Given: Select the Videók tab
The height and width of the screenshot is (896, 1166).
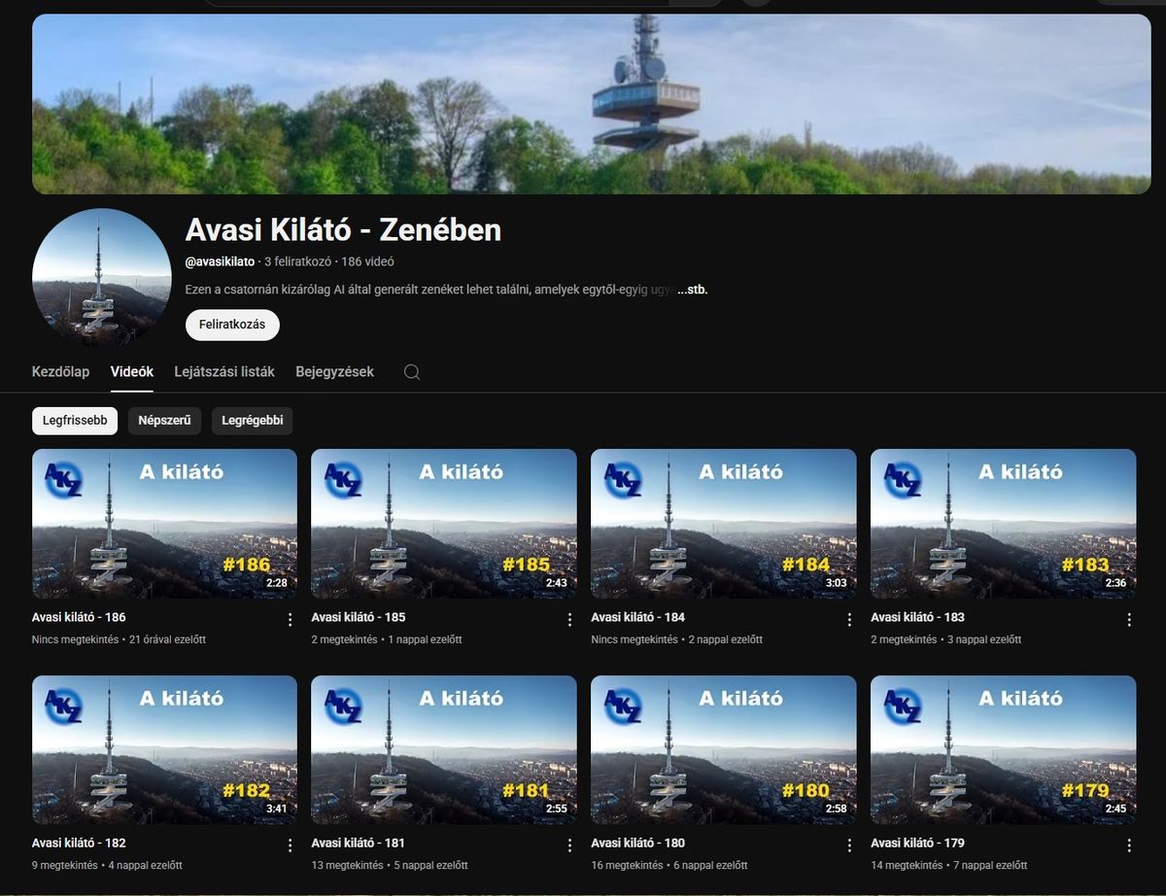Looking at the screenshot, I should [132, 371].
